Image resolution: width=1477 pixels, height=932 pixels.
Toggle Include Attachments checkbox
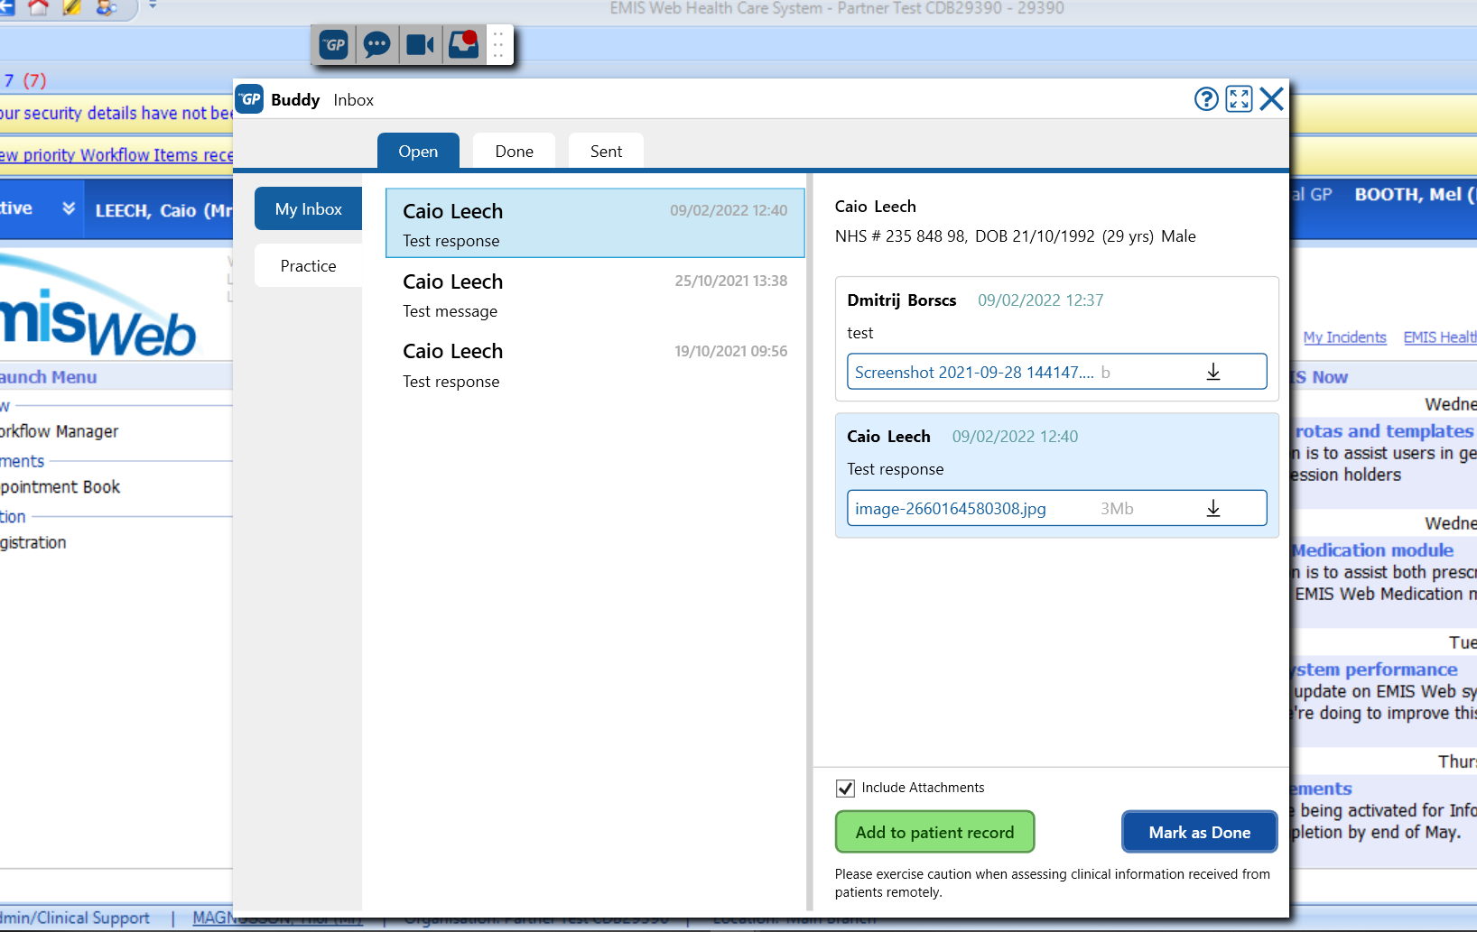(x=845, y=788)
